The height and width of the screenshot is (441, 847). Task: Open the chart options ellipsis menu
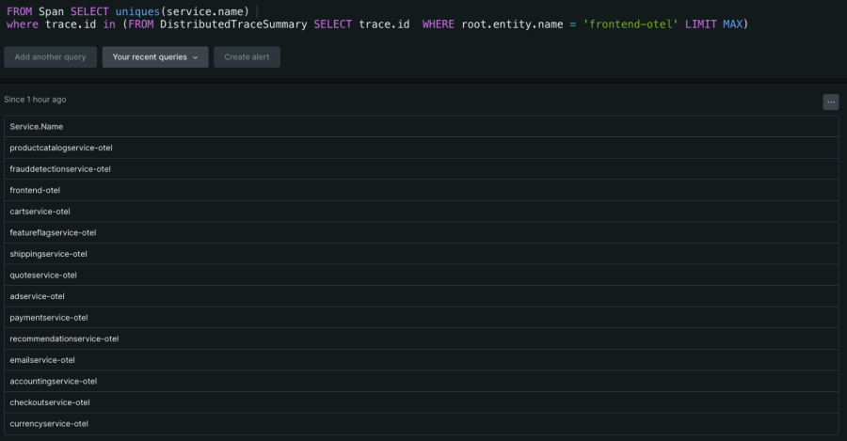[x=830, y=102]
